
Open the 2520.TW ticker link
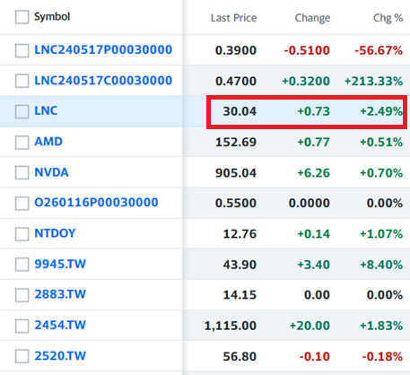pos(60,356)
